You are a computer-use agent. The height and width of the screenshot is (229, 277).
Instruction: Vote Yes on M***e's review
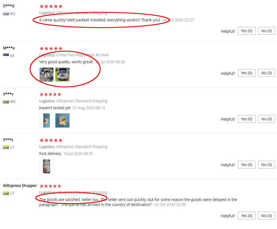[247, 73]
